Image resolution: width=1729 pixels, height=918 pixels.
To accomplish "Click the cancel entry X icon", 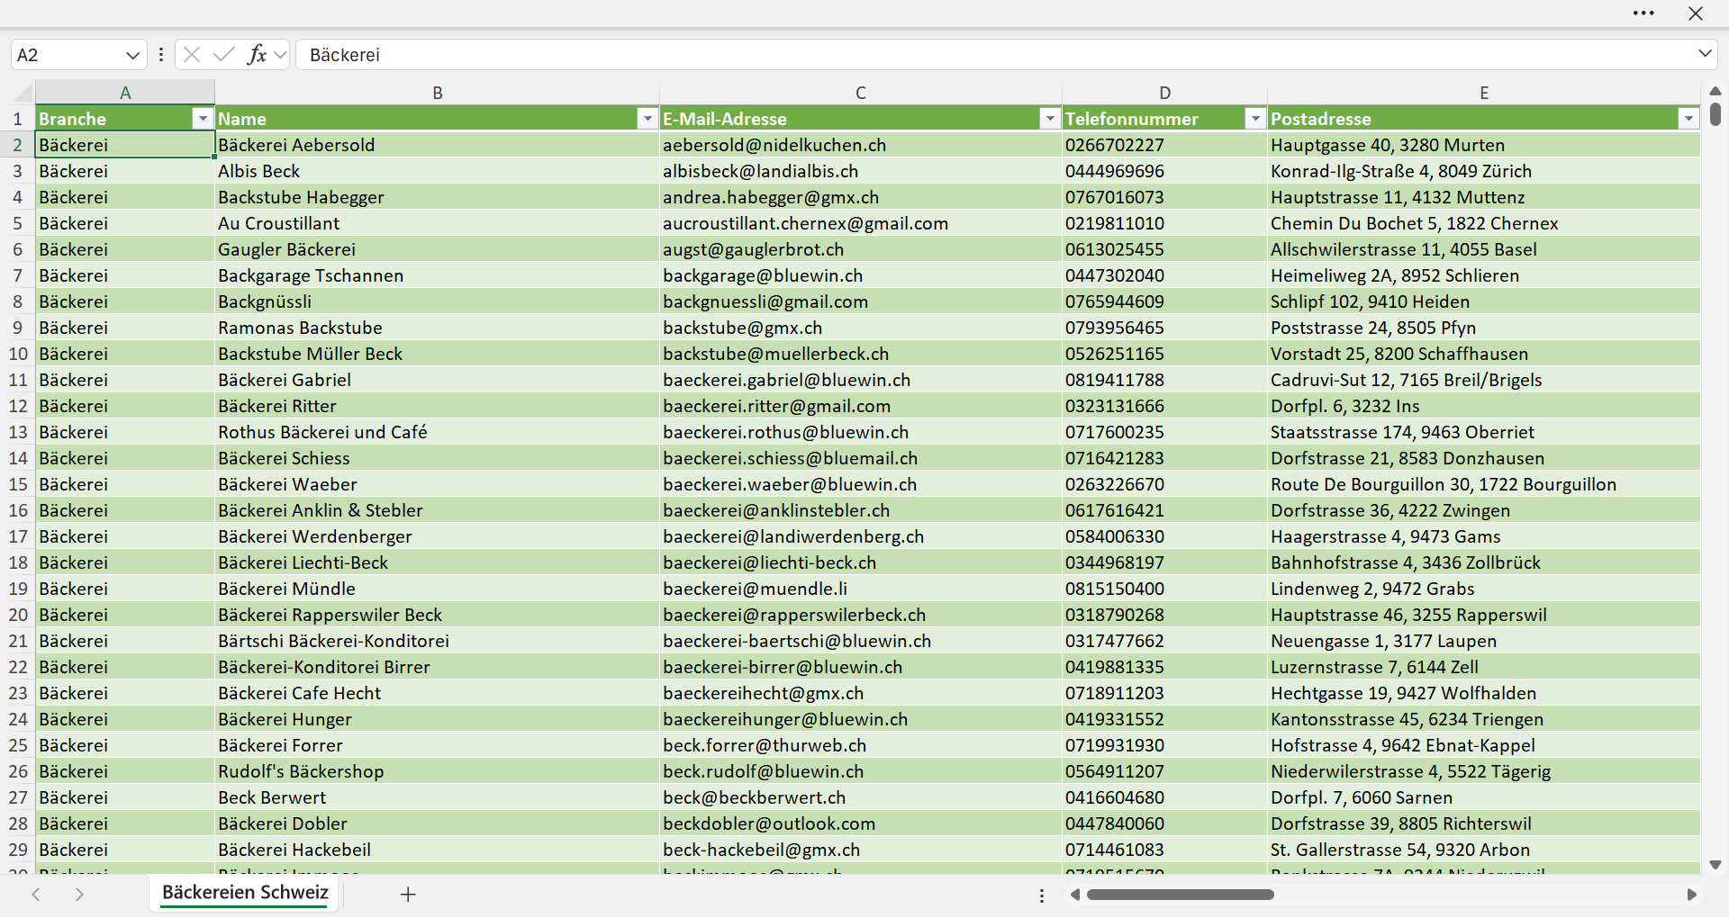I will 192,55.
